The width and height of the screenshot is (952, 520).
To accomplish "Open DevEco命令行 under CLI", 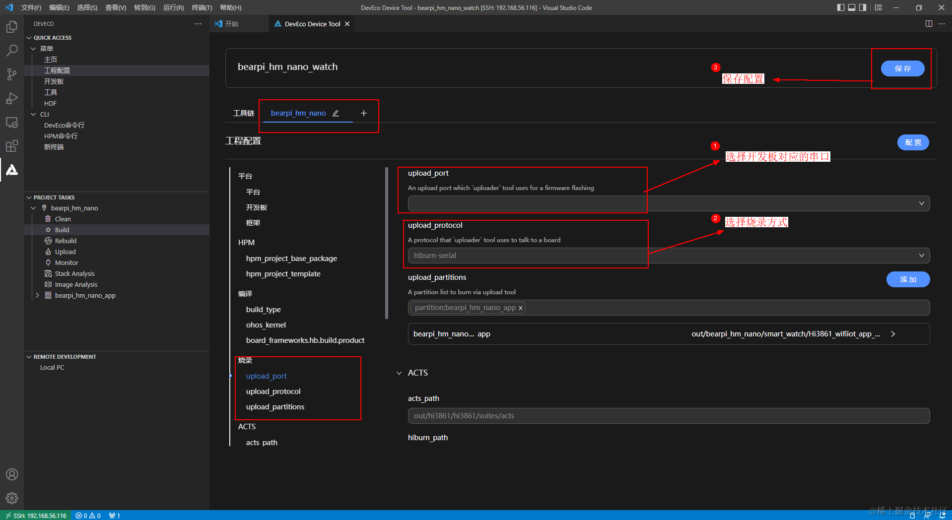I will [64, 125].
